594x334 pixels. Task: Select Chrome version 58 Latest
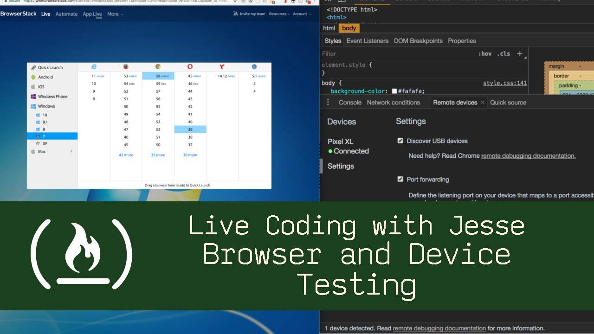[158, 76]
